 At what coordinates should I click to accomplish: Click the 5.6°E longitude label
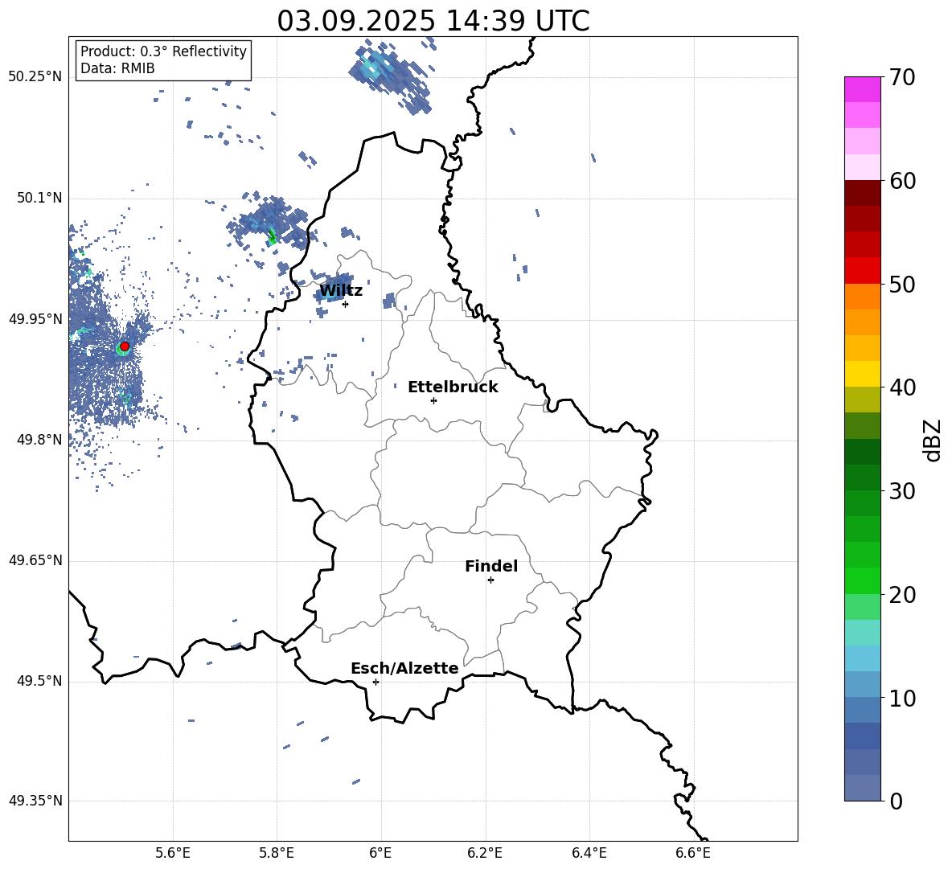tap(173, 853)
